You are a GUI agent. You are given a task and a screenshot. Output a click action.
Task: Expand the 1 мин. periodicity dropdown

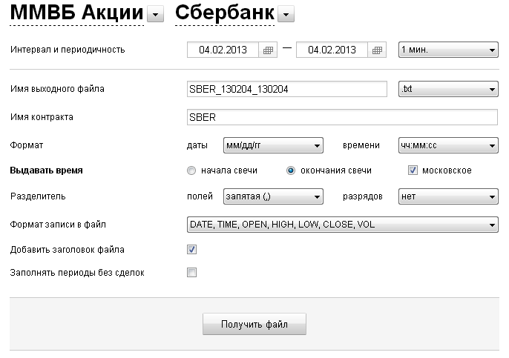coord(448,50)
